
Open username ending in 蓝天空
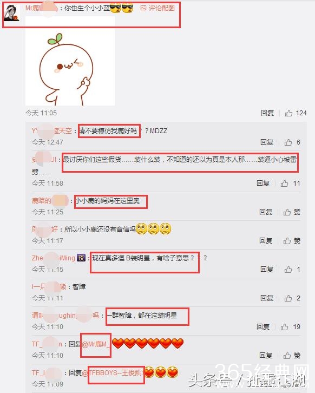[52, 131]
